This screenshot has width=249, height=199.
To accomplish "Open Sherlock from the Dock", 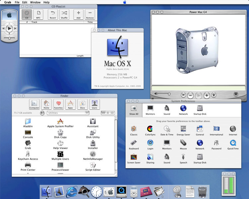I will tap(84, 192).
